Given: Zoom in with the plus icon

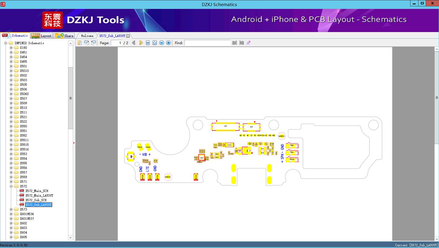Looking at the screenshot, I should click(x=169, y=43).
